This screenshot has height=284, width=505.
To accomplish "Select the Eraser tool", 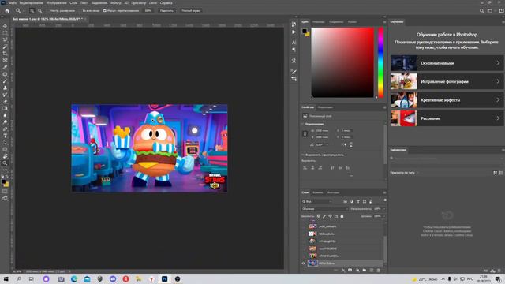I will 5,102.
